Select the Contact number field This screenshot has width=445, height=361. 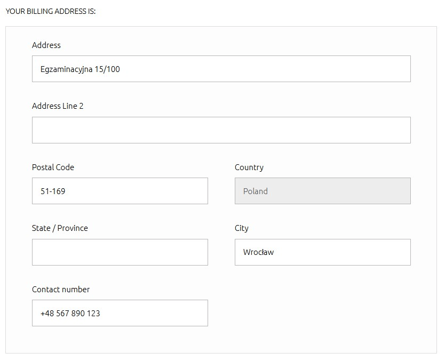tap(120, 313)
